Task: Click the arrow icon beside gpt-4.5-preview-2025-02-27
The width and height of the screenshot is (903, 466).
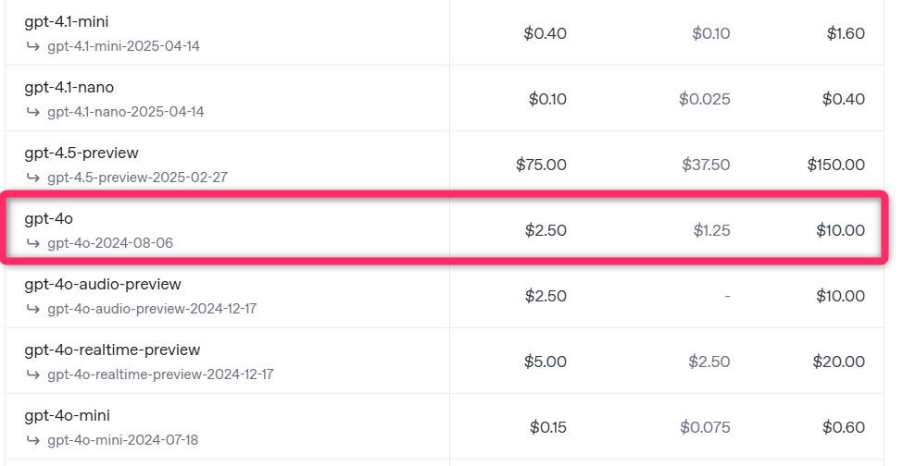Action: point(32,177)
